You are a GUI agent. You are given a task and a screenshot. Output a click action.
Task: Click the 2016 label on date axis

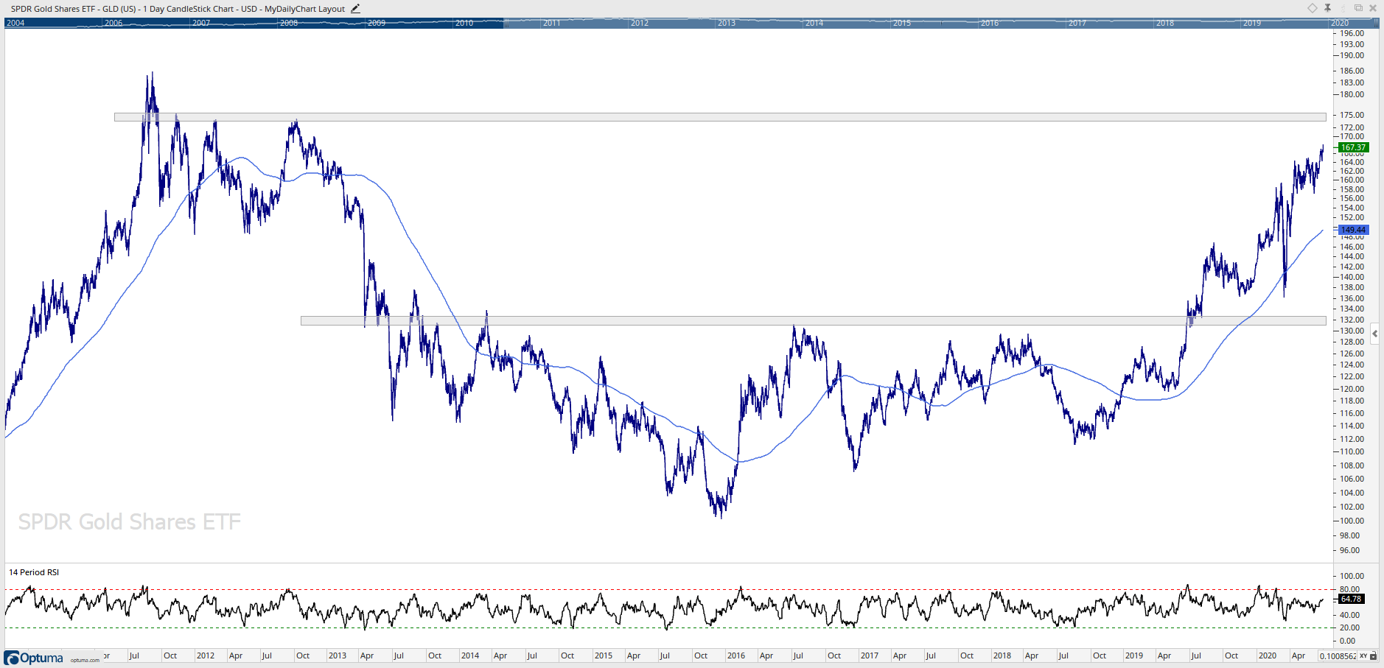pos(736,655)
